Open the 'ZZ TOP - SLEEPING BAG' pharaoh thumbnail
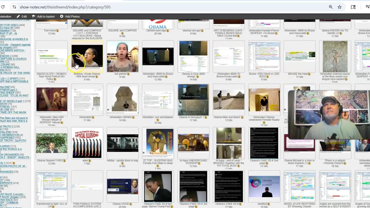 (x=158, y=143)
